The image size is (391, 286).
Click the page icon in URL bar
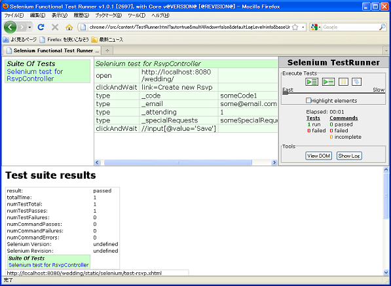pyautogui.click(x=83, y=27)
